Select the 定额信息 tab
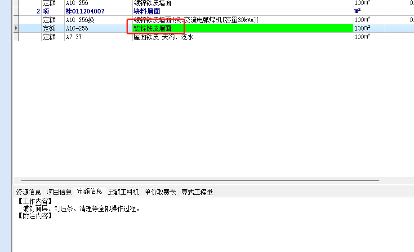 tap(90, 191)
